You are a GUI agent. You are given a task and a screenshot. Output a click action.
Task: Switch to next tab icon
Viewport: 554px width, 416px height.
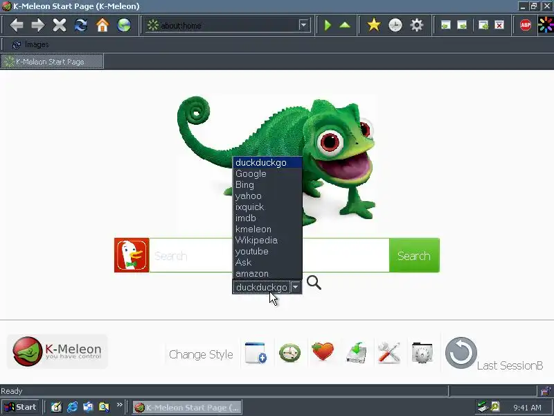coord(462,25)
